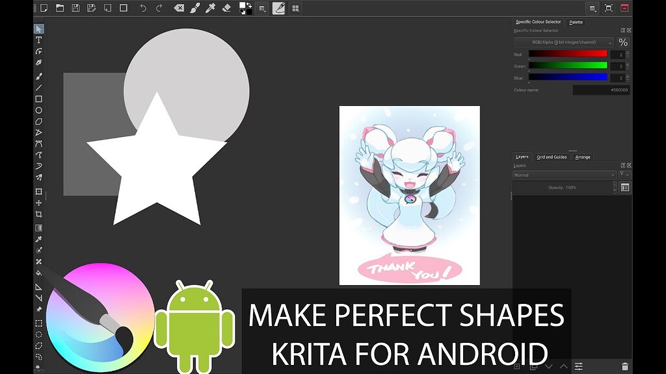Click the Redo arrow in the top toolbar
The image size is (666, 374).
click(x=159, y=8)
